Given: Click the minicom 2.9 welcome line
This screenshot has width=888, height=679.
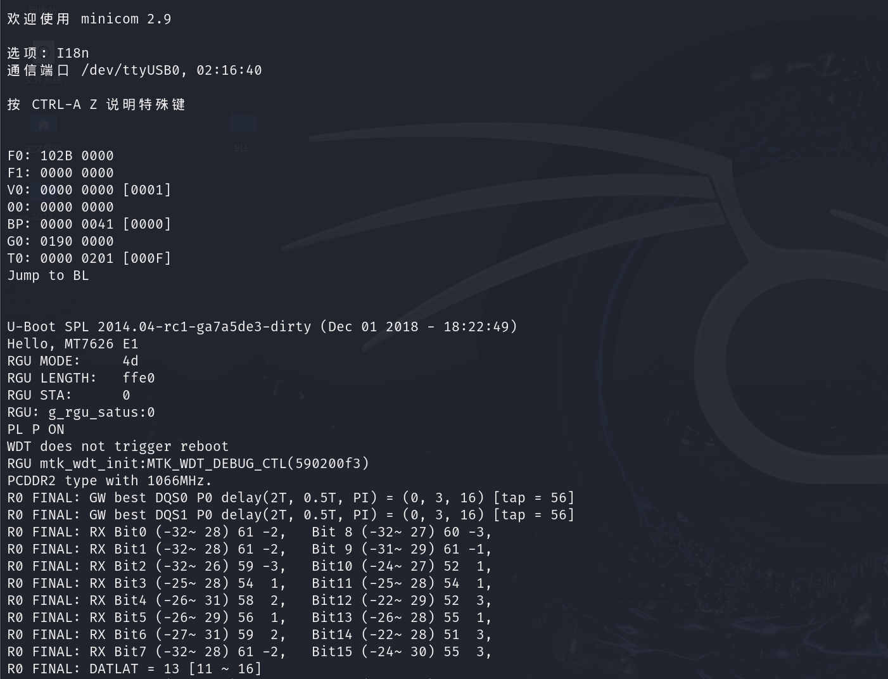Looking at the screenshot, I should (89, 19).
